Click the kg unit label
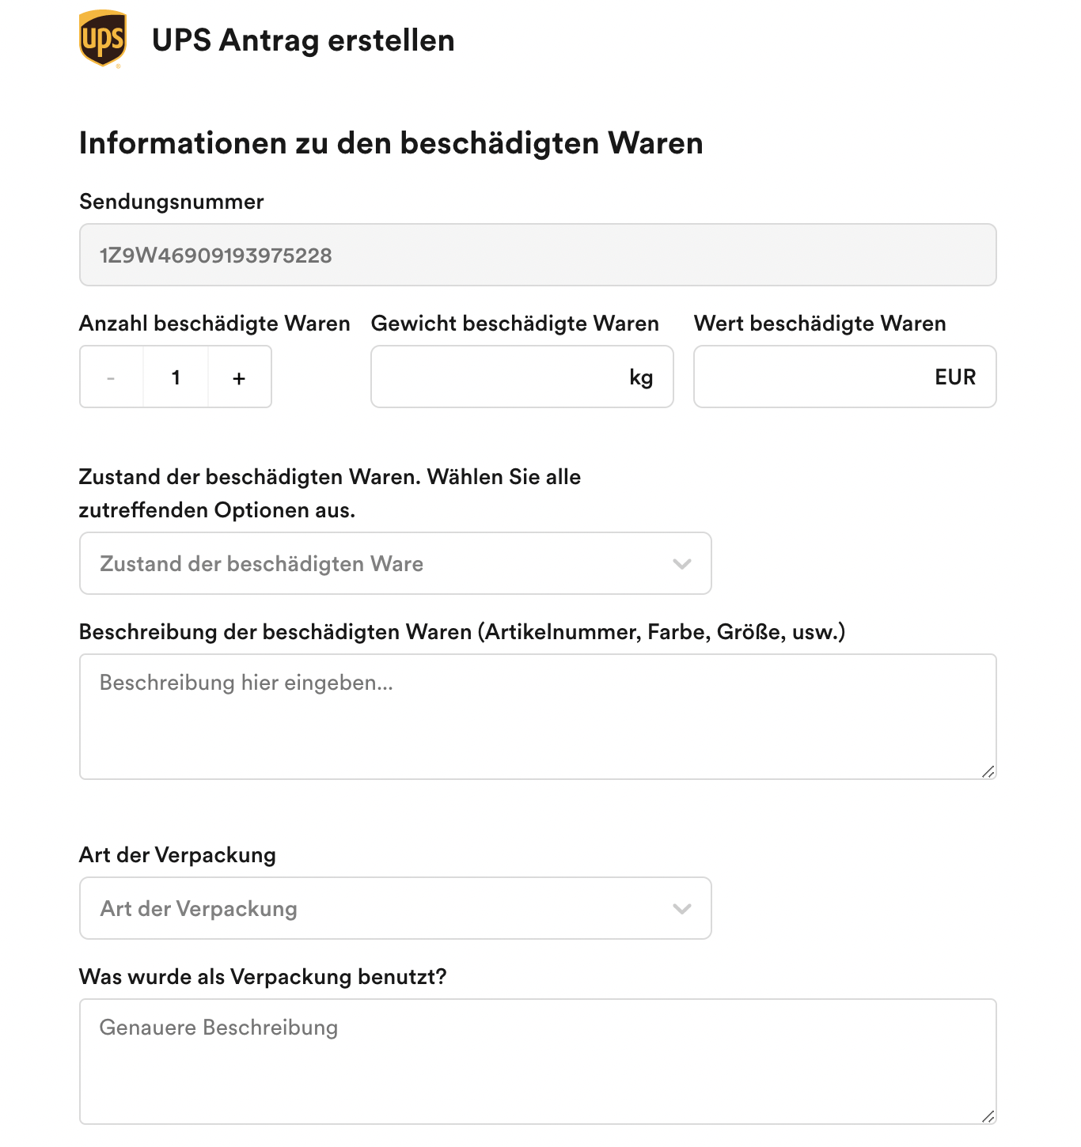 [x=641, y=377]
